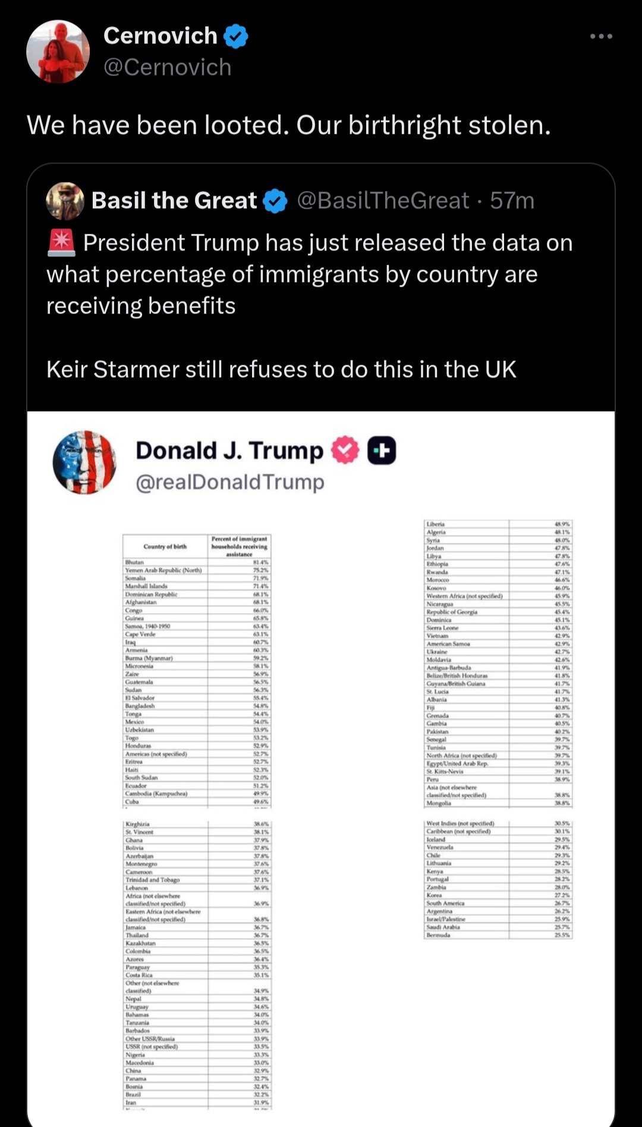The image size is (642, 1127).
Task: Click the Donald J. Trump flag avatar
Action: tap(84, 462)
